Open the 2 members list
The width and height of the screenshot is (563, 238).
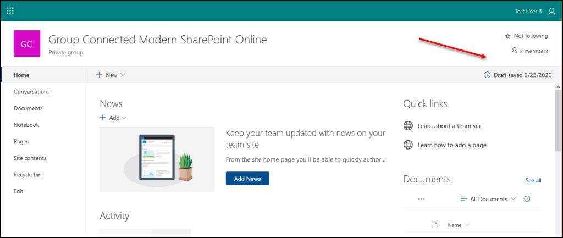click(x=529, y=51)
